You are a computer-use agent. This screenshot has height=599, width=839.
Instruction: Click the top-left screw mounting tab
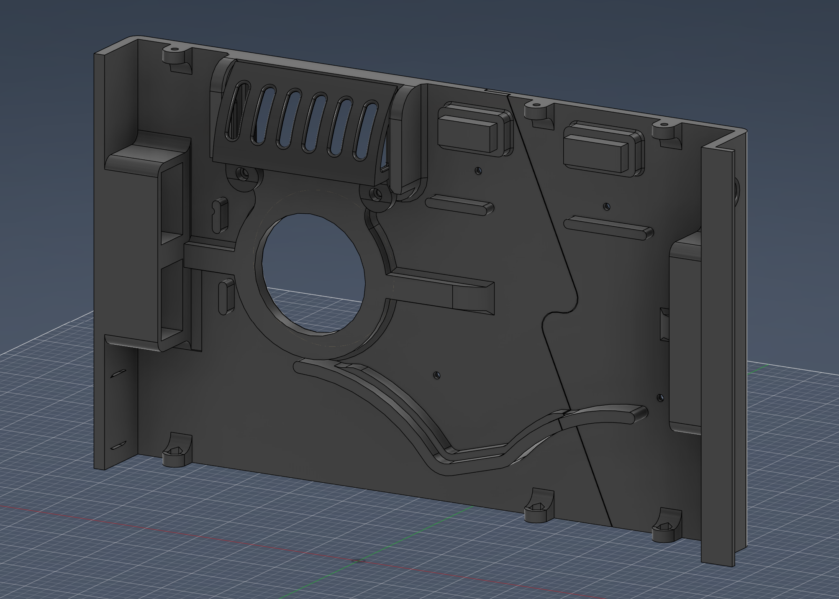click(174, 56)
